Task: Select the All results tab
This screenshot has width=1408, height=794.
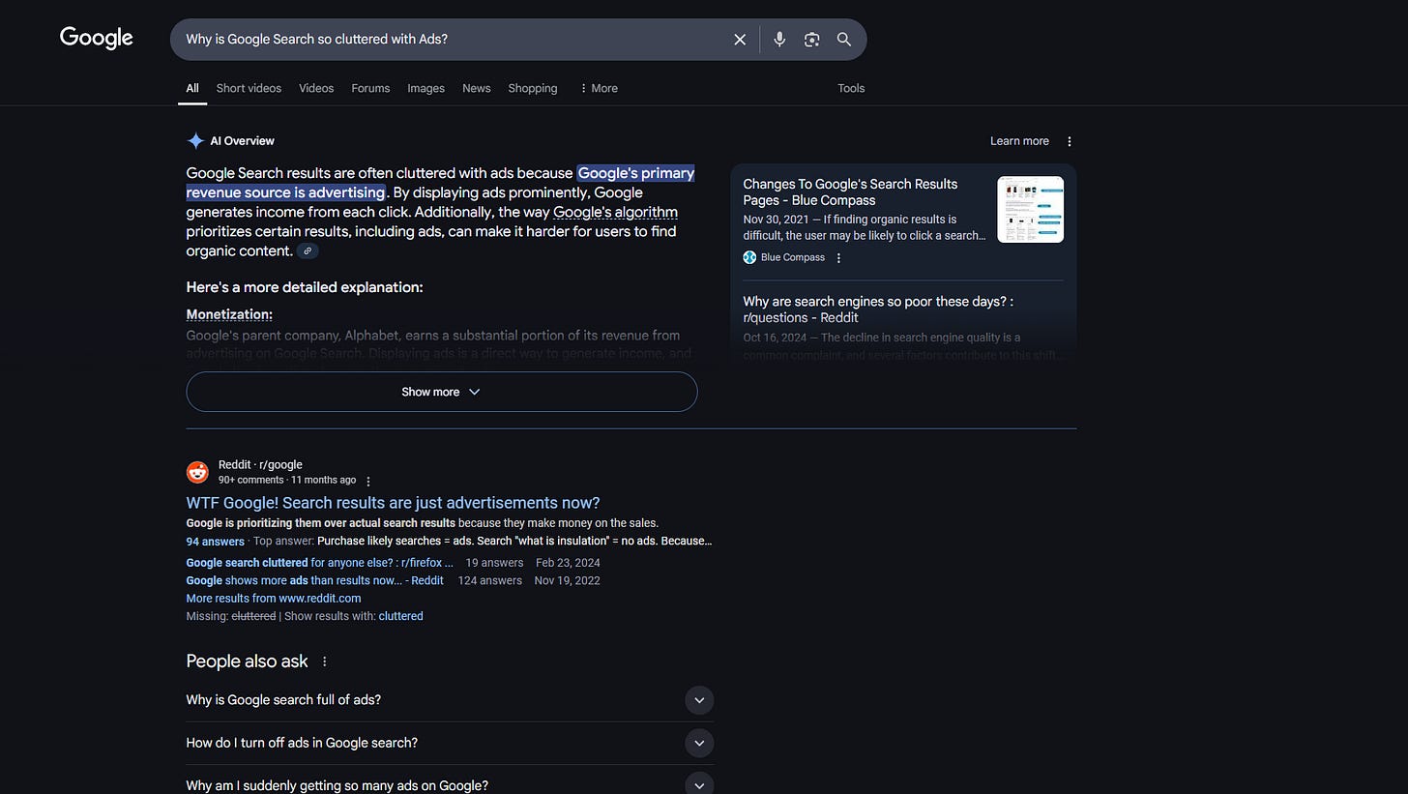Action: 192,88
